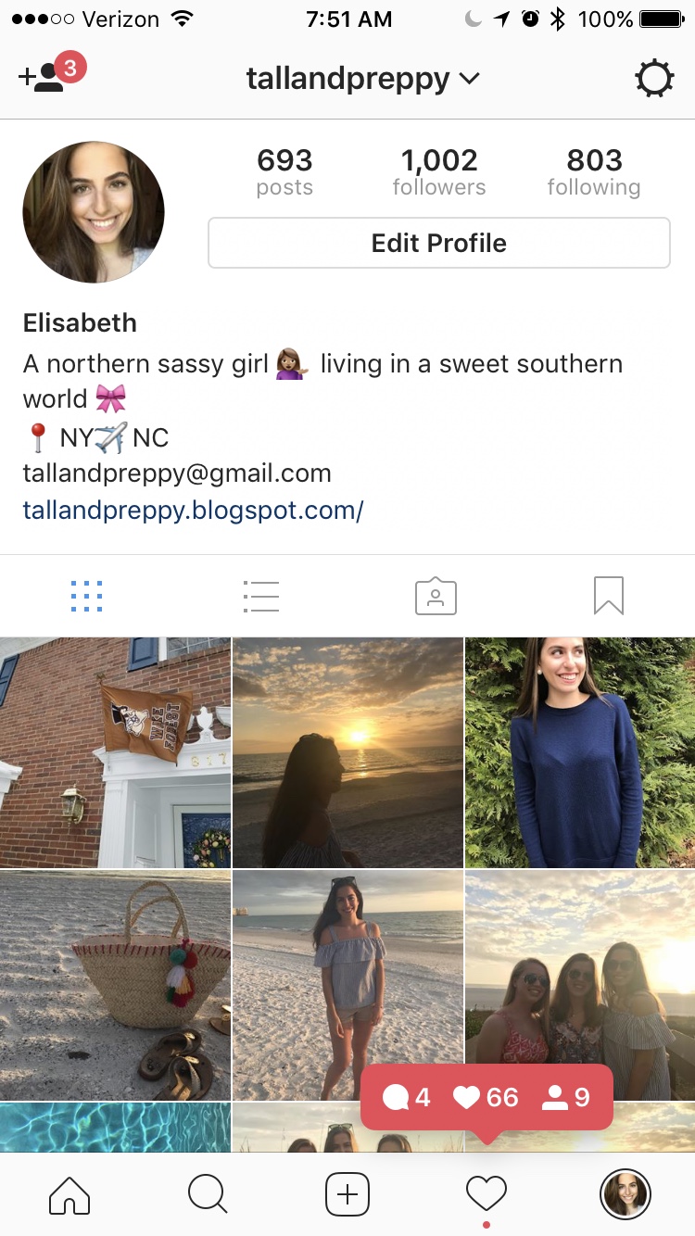Tap the new post plus icon
The image size is (695, 1236).
tap(347, 1194)
